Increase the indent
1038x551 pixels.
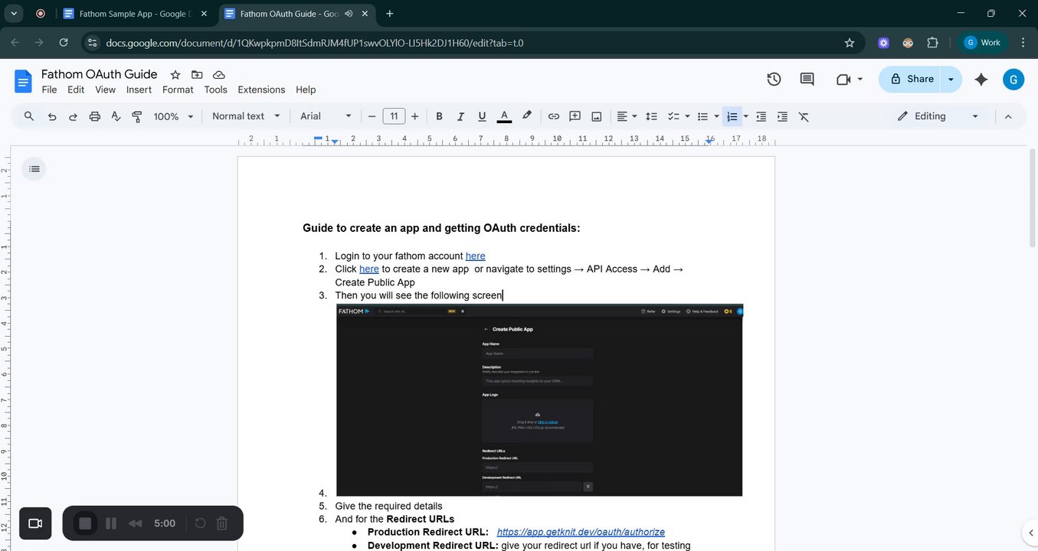pos(782,116)
